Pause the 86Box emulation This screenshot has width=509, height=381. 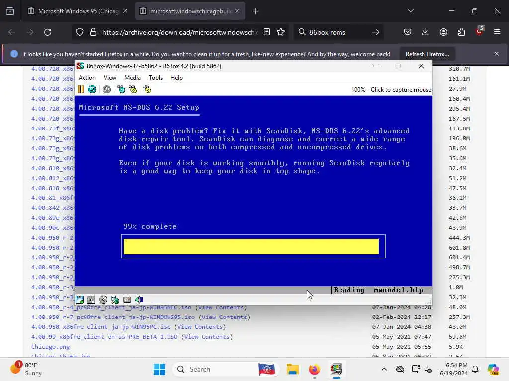[81, 89]
